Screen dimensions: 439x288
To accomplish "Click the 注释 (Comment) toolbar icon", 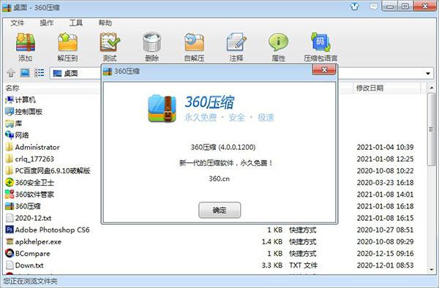I will click(236, 42).
